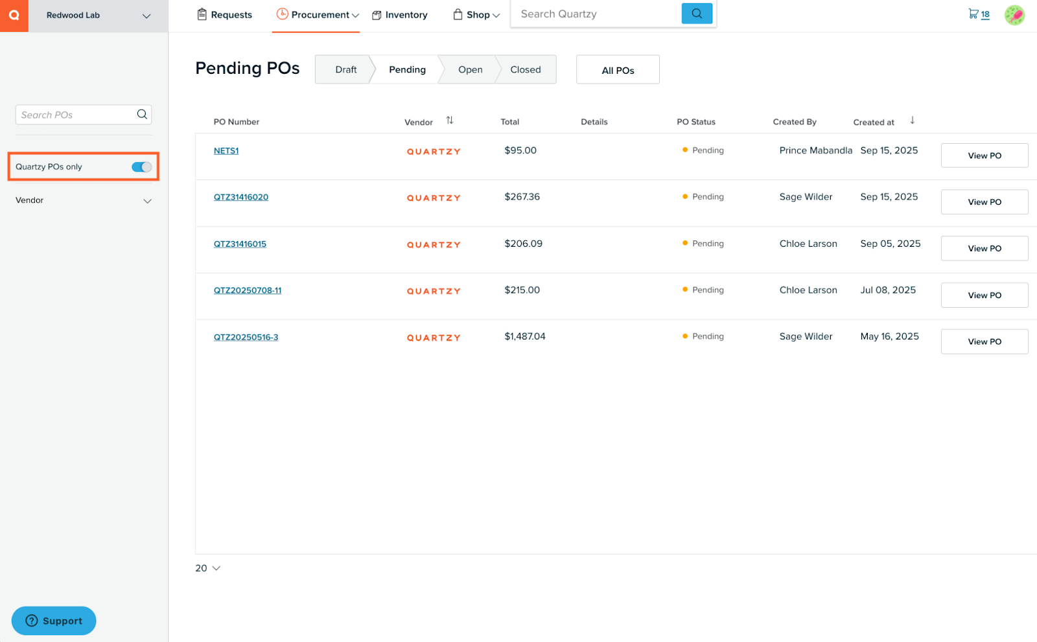Open the profile avatar menu
Screen dimensions: 1037x642
tap(1014, 14)
